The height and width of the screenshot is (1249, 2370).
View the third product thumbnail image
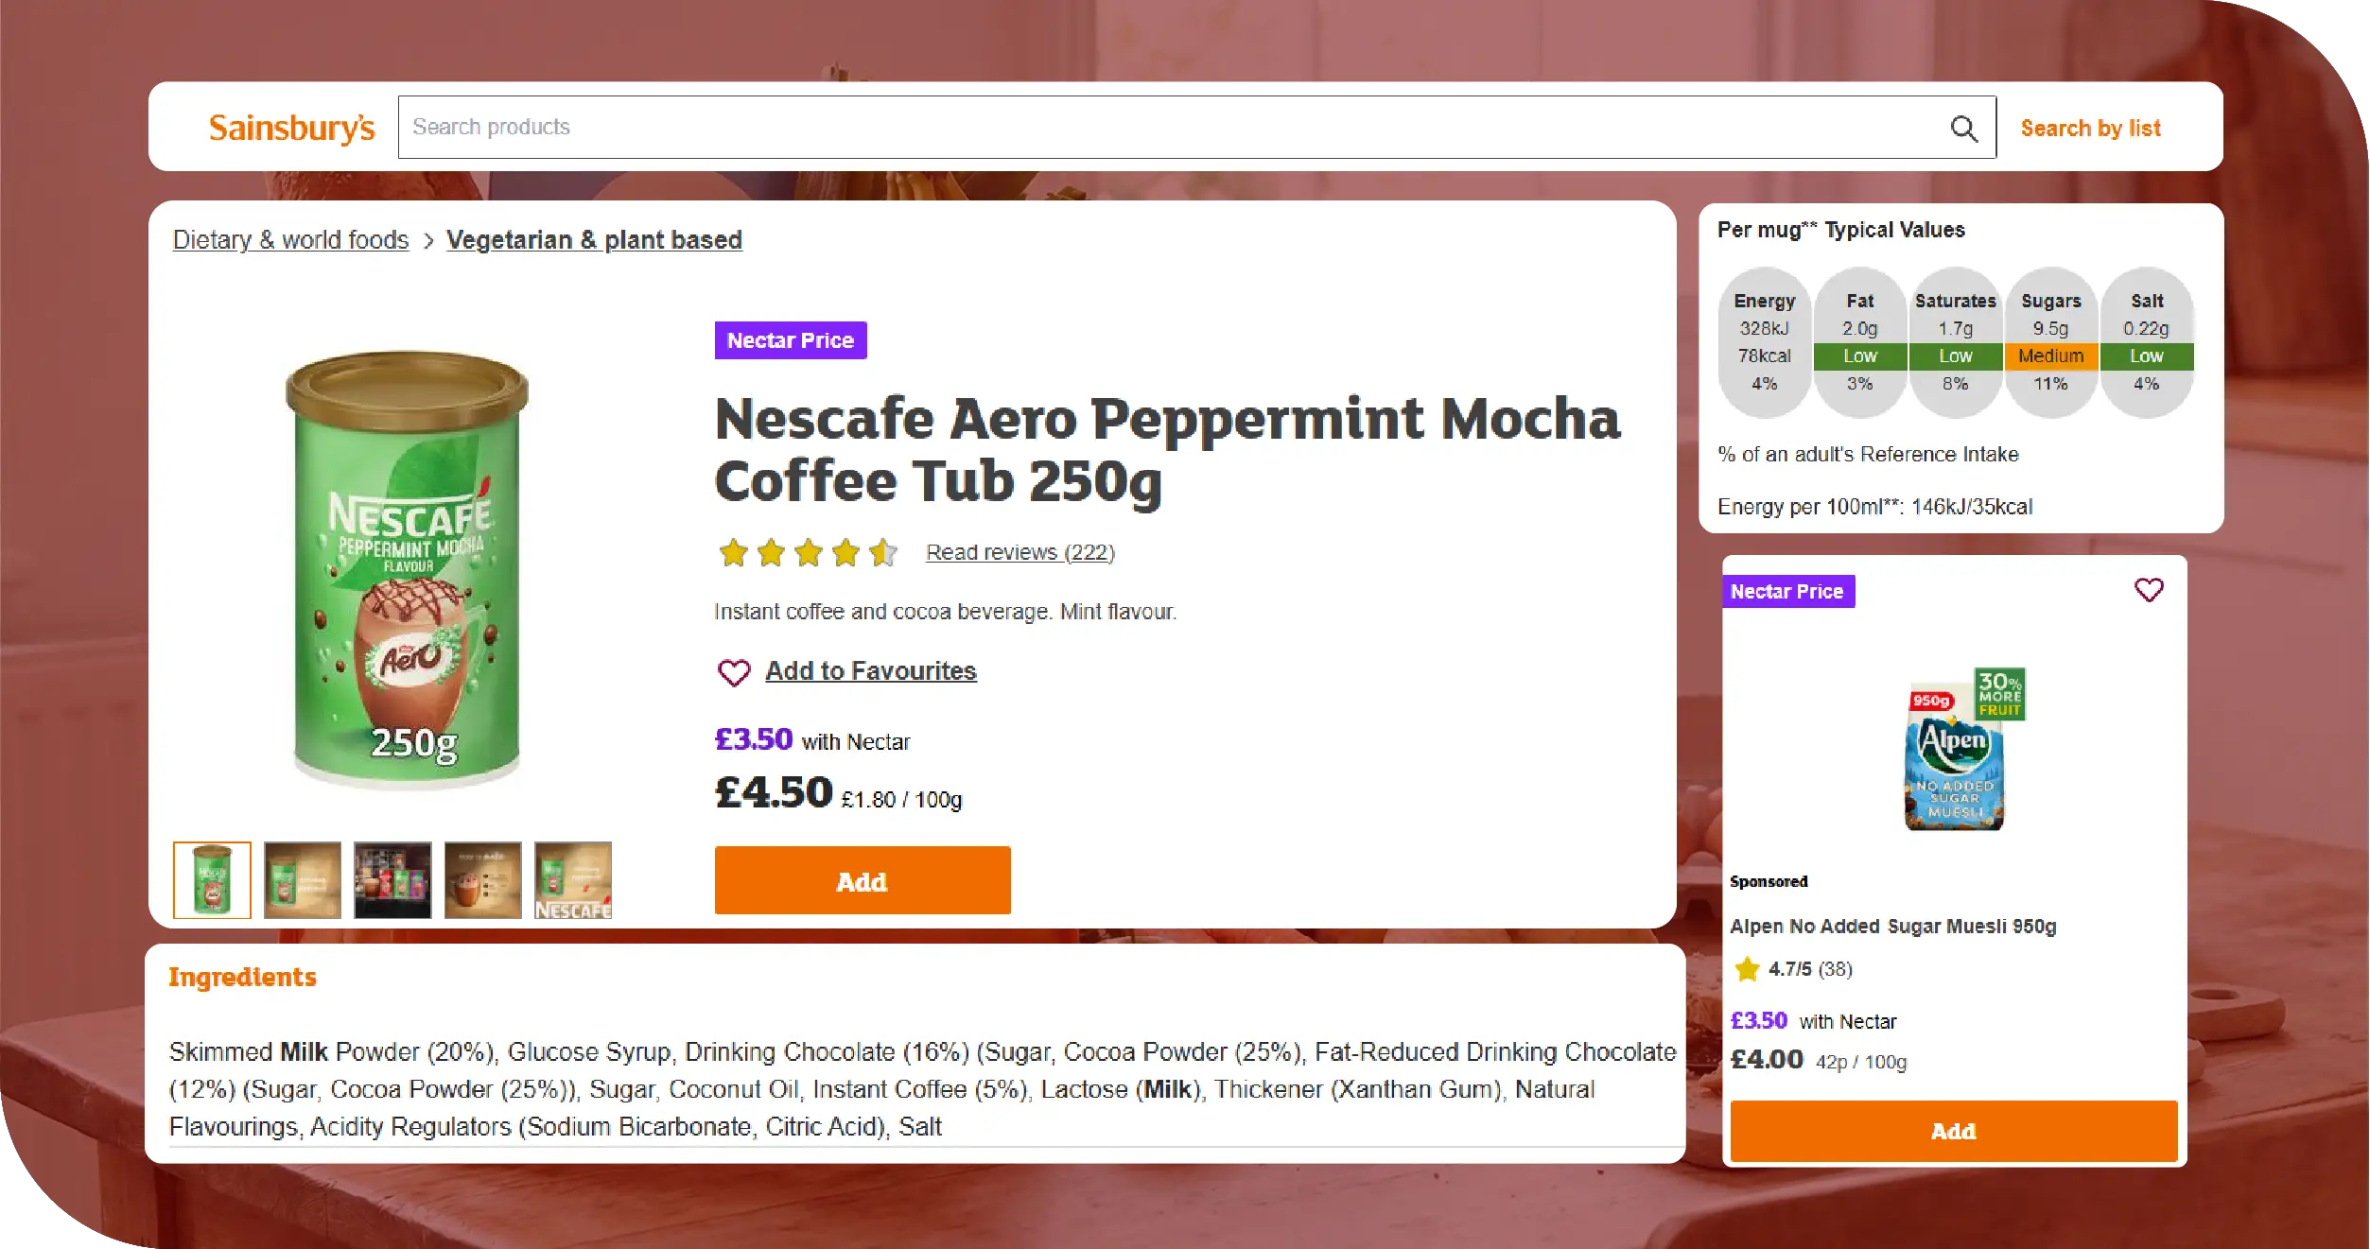click(392, 880)
